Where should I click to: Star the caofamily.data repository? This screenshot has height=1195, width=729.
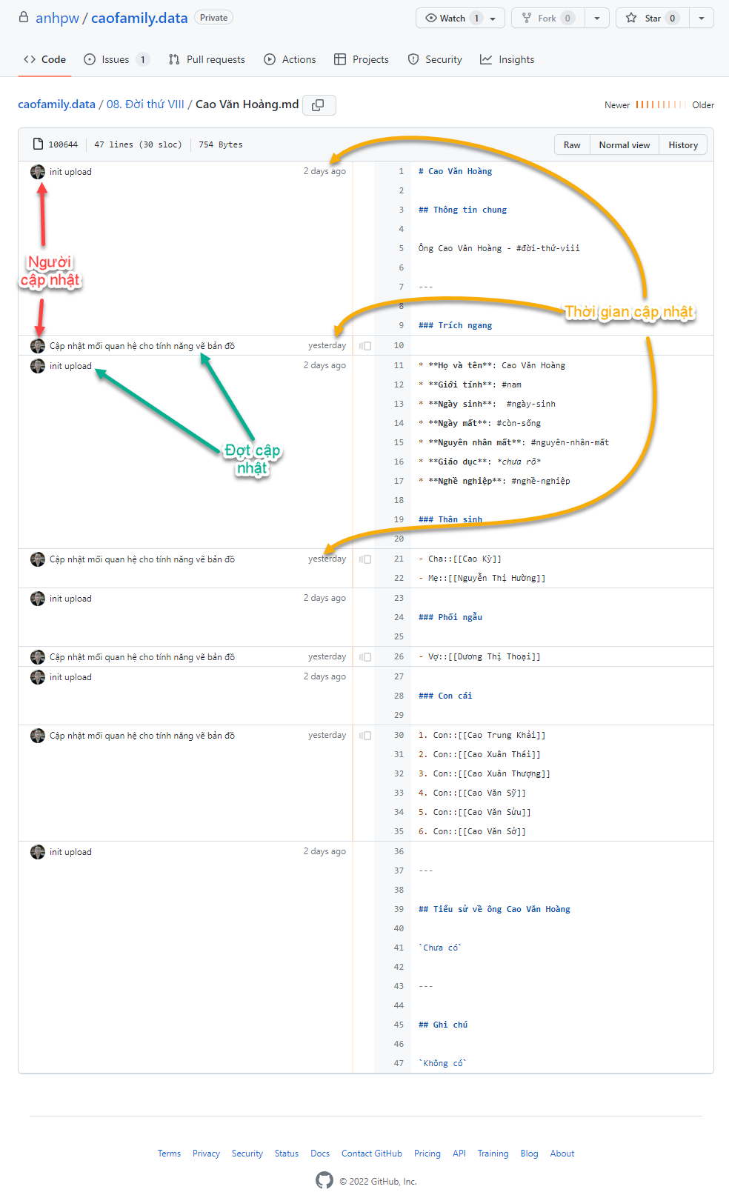pos(643,18)
